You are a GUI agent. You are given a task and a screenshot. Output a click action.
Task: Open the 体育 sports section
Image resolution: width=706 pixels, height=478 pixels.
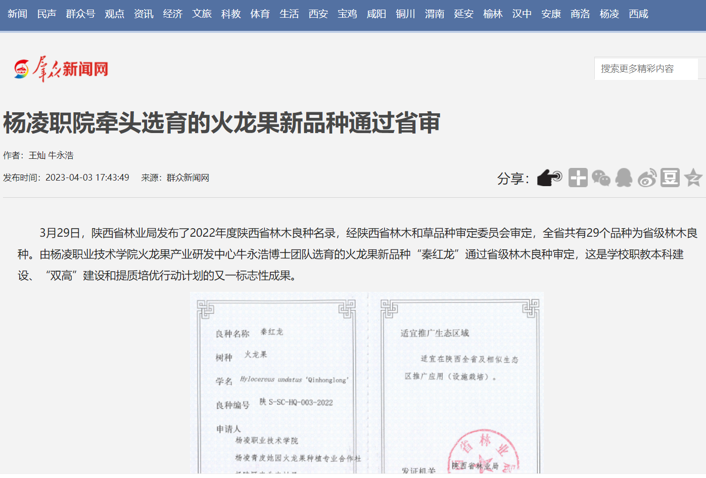pyautogui.click(x=260, y=14)
